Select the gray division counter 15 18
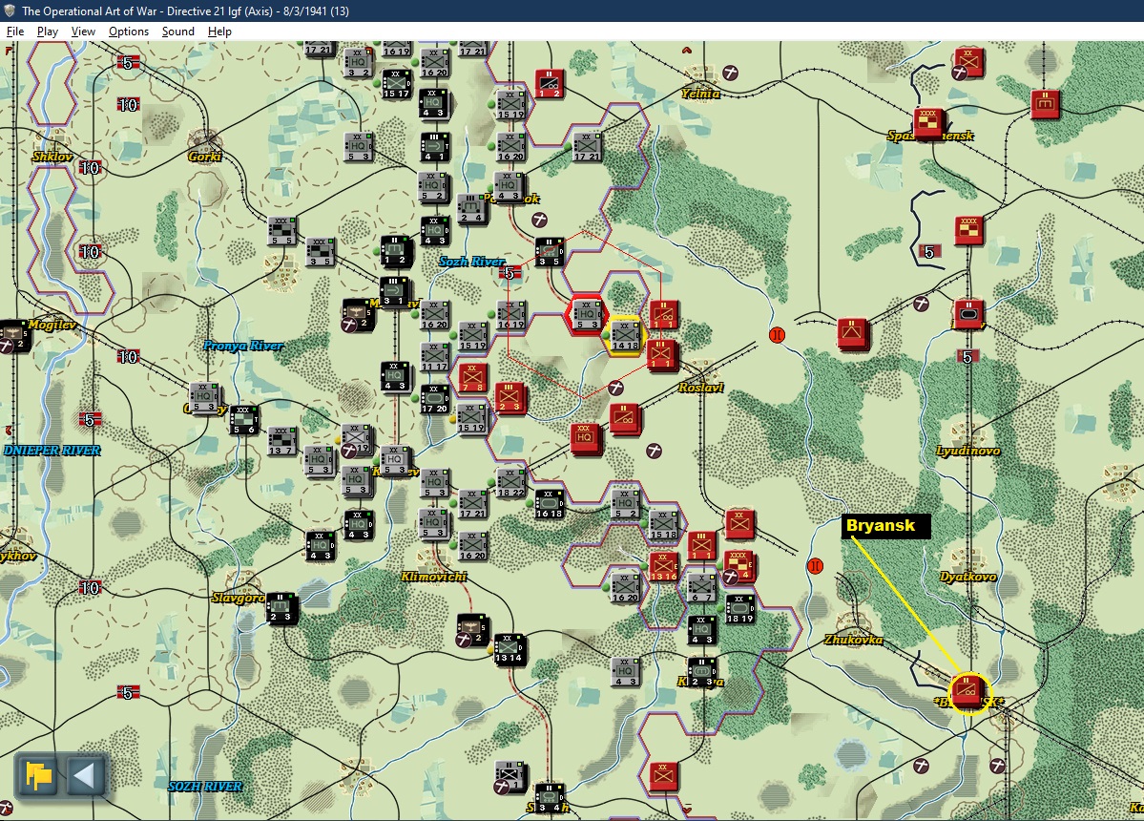The image size is (1144, 821). [663, 525]
